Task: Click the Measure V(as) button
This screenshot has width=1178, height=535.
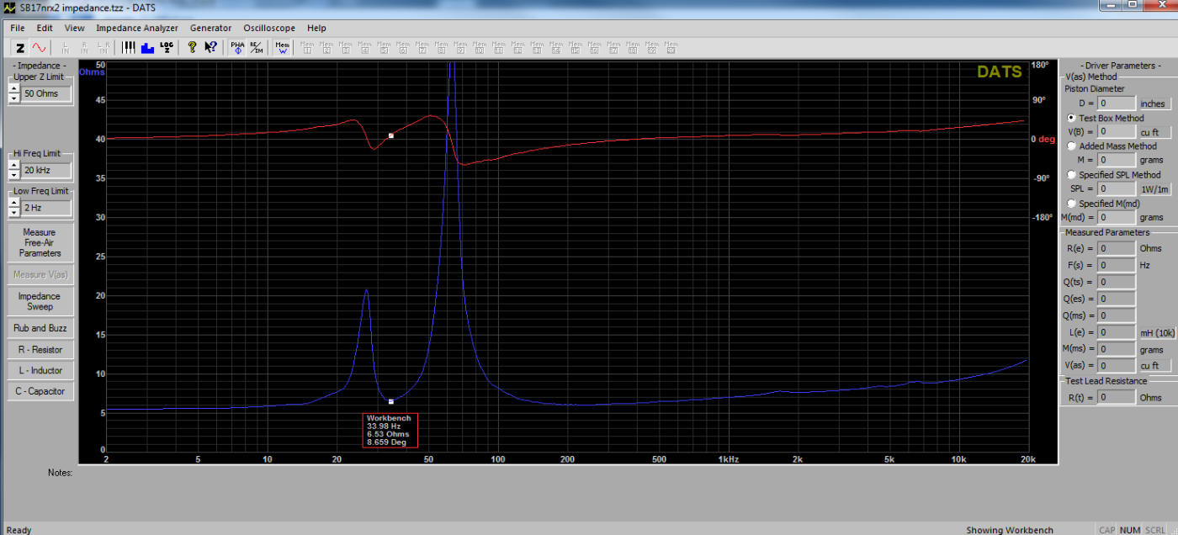Action: [40, 274]
